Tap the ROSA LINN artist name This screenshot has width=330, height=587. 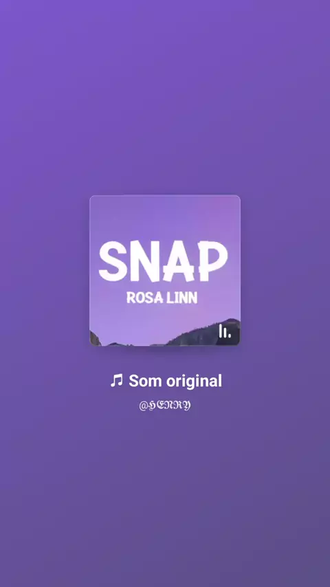click(x=162, y=298)
